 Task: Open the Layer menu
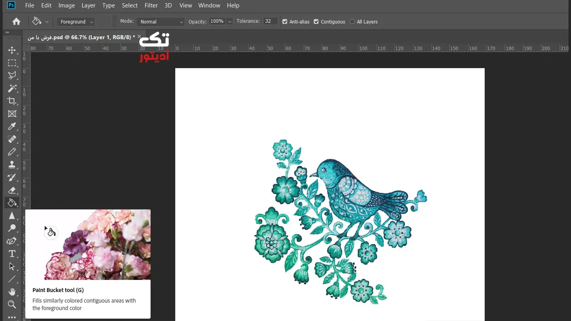coord(89,5)
